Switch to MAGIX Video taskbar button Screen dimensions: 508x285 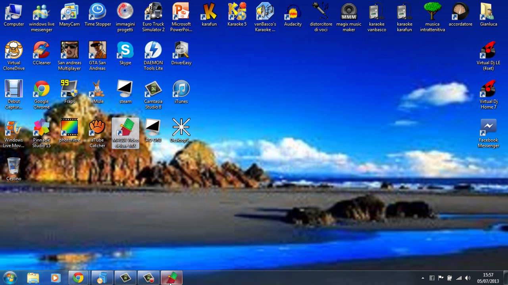(x=171, y=278)
